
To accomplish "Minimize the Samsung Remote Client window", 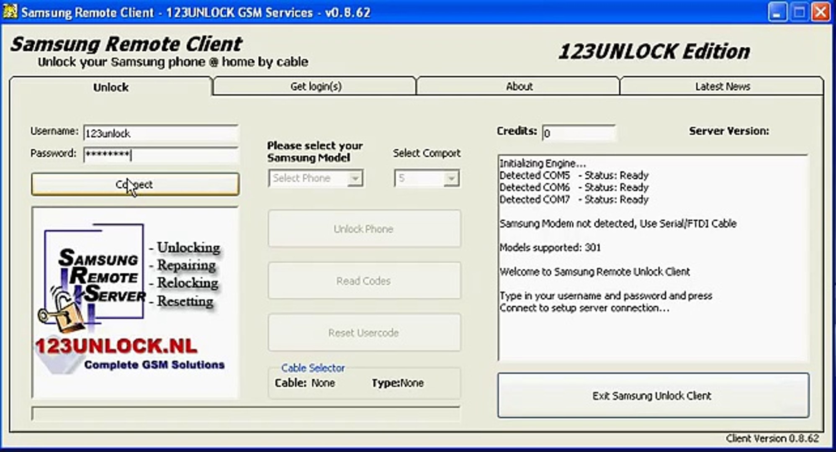I will (777, 12).
